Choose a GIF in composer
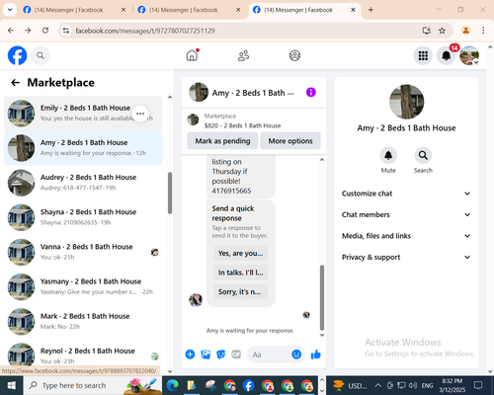Viewport: 494px width, 395px height. (x=236, y=355)
